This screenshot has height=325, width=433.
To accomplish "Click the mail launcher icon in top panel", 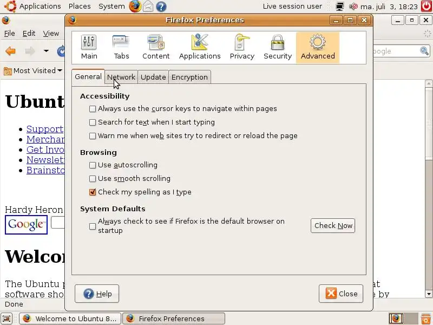I will tap(148, 6).
